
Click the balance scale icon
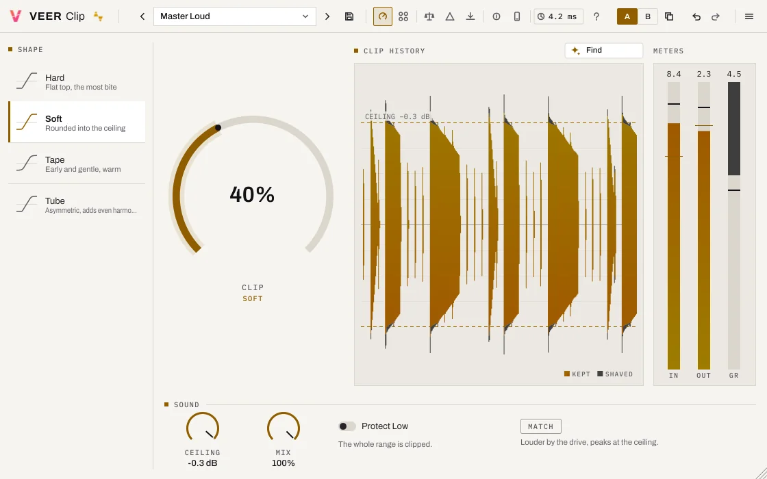429,16
